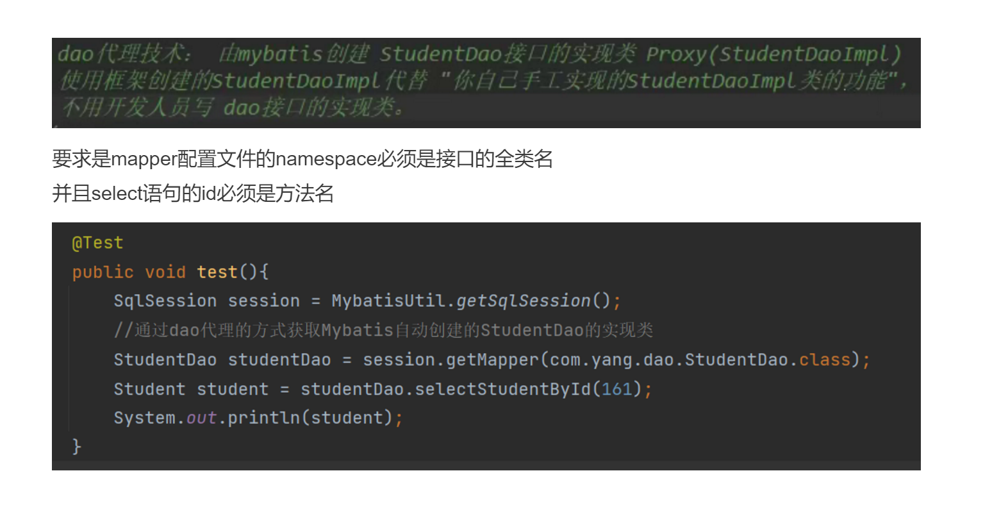Click the orange "class" keyword in getMapper argument
This screenshot has height=505, width=983.
[x=824, y=360]
